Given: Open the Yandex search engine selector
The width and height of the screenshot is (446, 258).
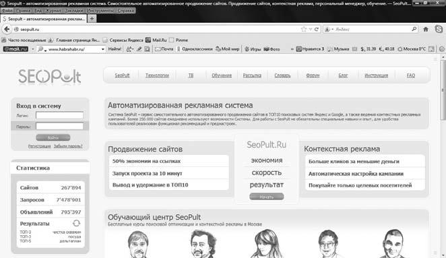Looking at the screenshot, I should coord(329,29).
